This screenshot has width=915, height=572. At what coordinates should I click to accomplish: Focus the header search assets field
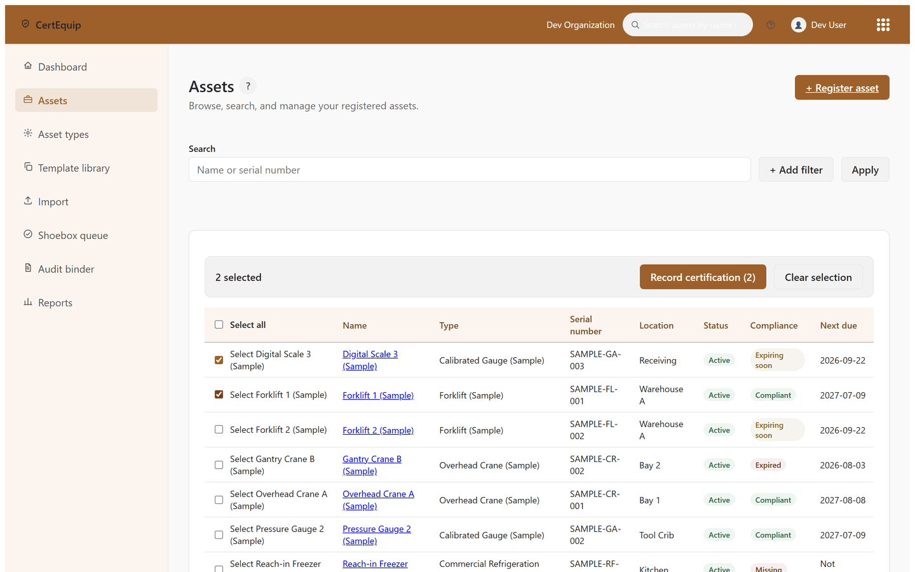688,25
